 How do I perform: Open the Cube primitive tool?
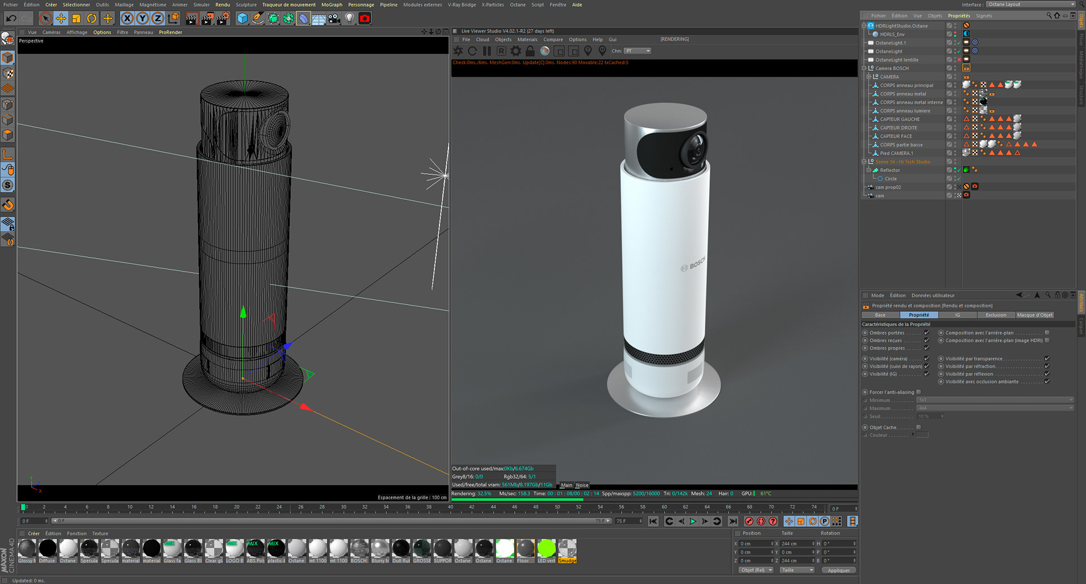(x=243, y=19)
